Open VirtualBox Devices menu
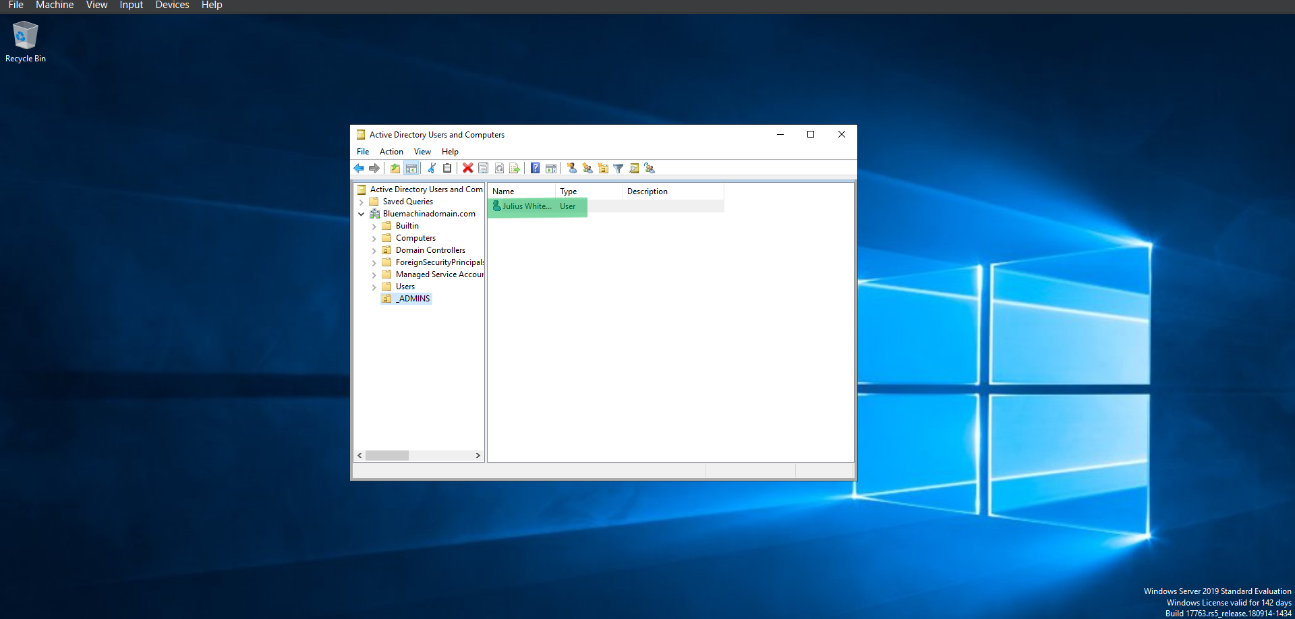The height and width of the screenshot is (619, 1295). tap(172, 5)
